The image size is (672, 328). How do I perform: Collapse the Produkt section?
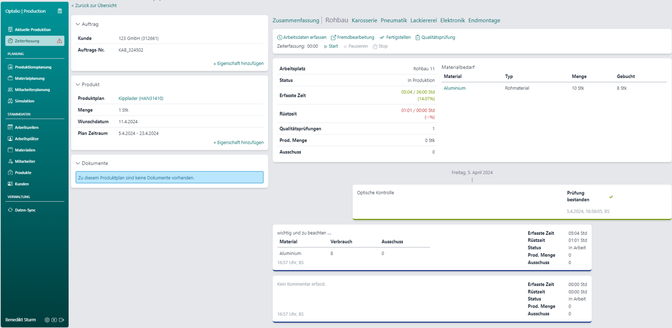click(x=78, y=84)
